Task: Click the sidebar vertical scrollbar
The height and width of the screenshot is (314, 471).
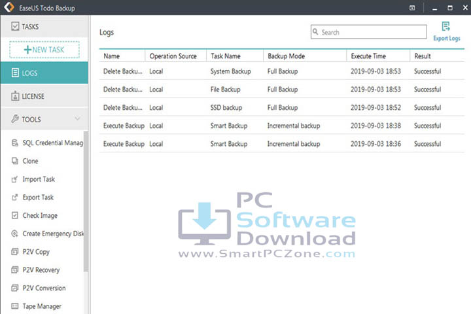Action: (86, 201)
